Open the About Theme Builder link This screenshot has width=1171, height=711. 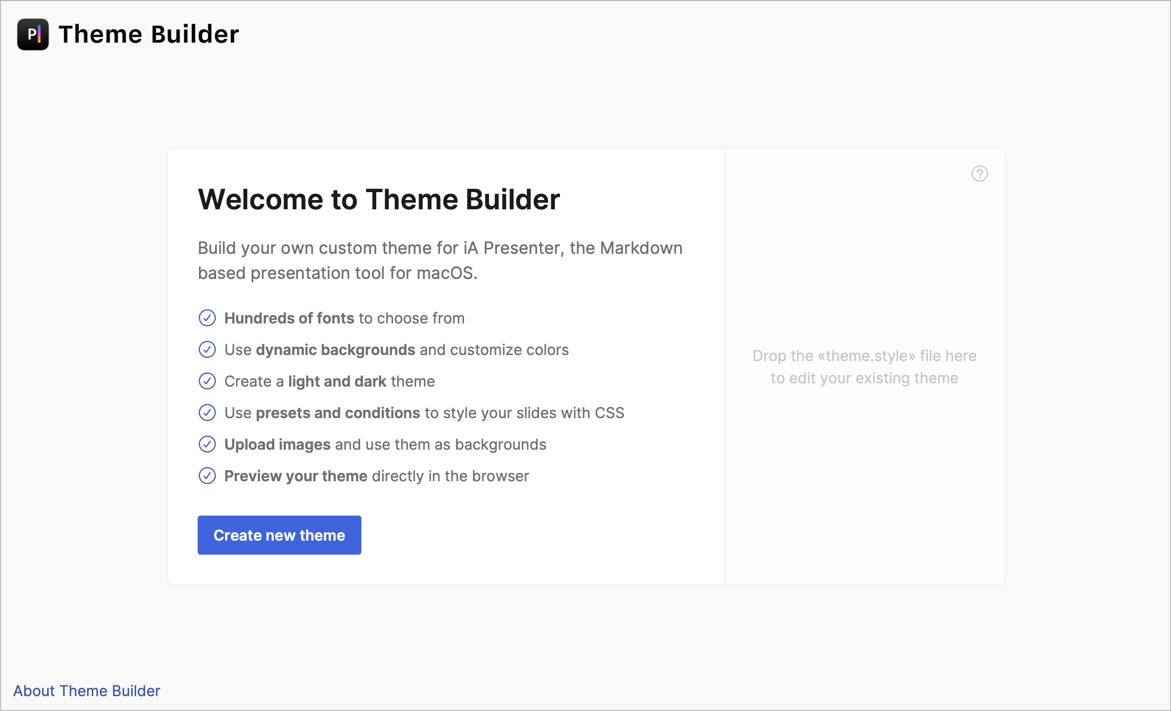(x=87, y=691)
